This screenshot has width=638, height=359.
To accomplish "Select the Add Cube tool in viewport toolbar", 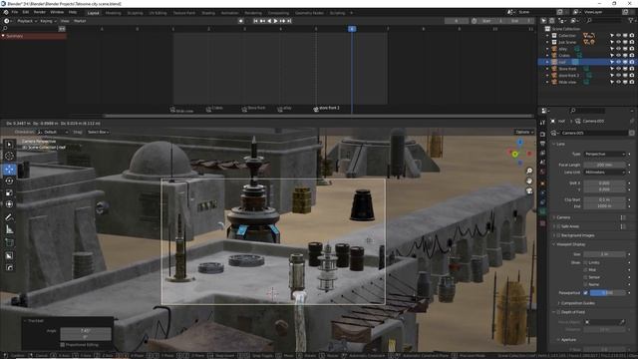I will 9,243.
